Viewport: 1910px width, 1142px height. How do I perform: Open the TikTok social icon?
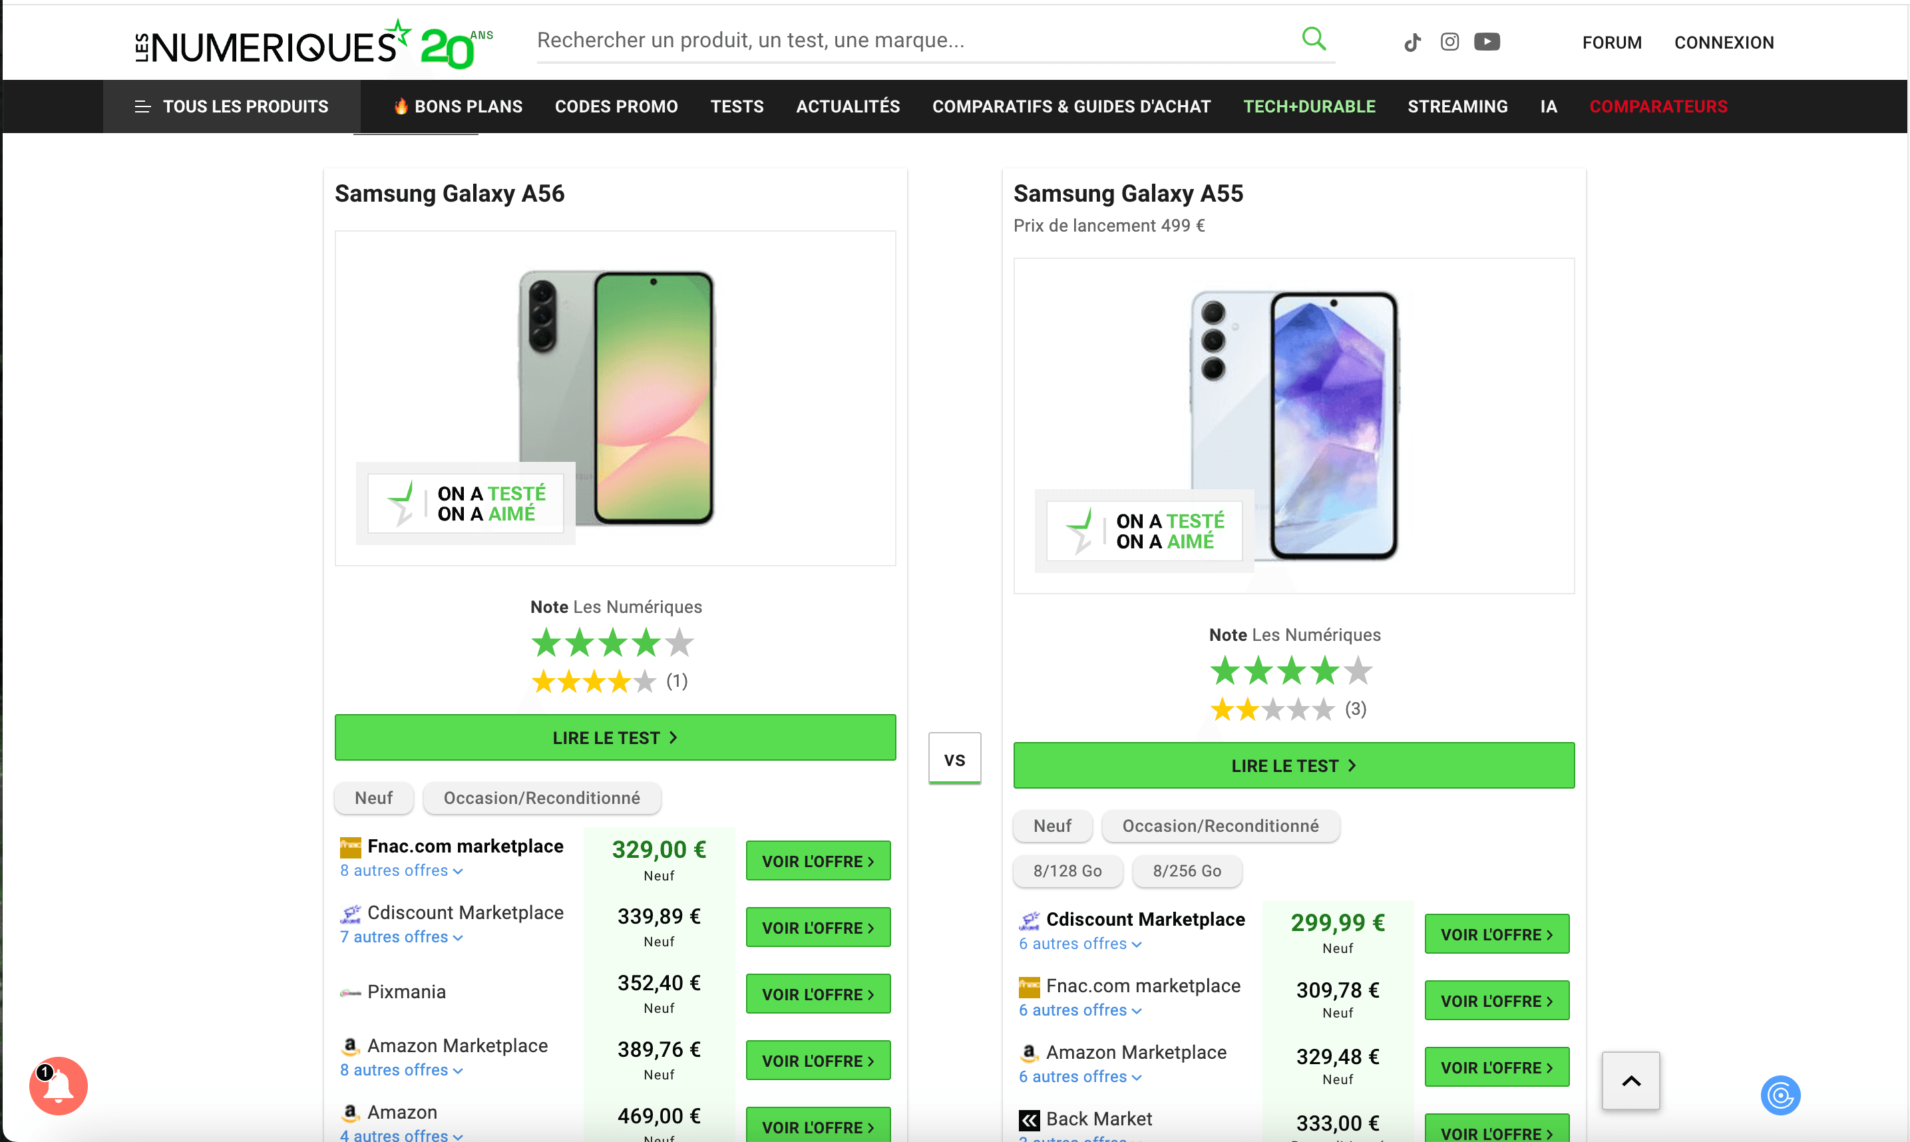click(1412, 43)
